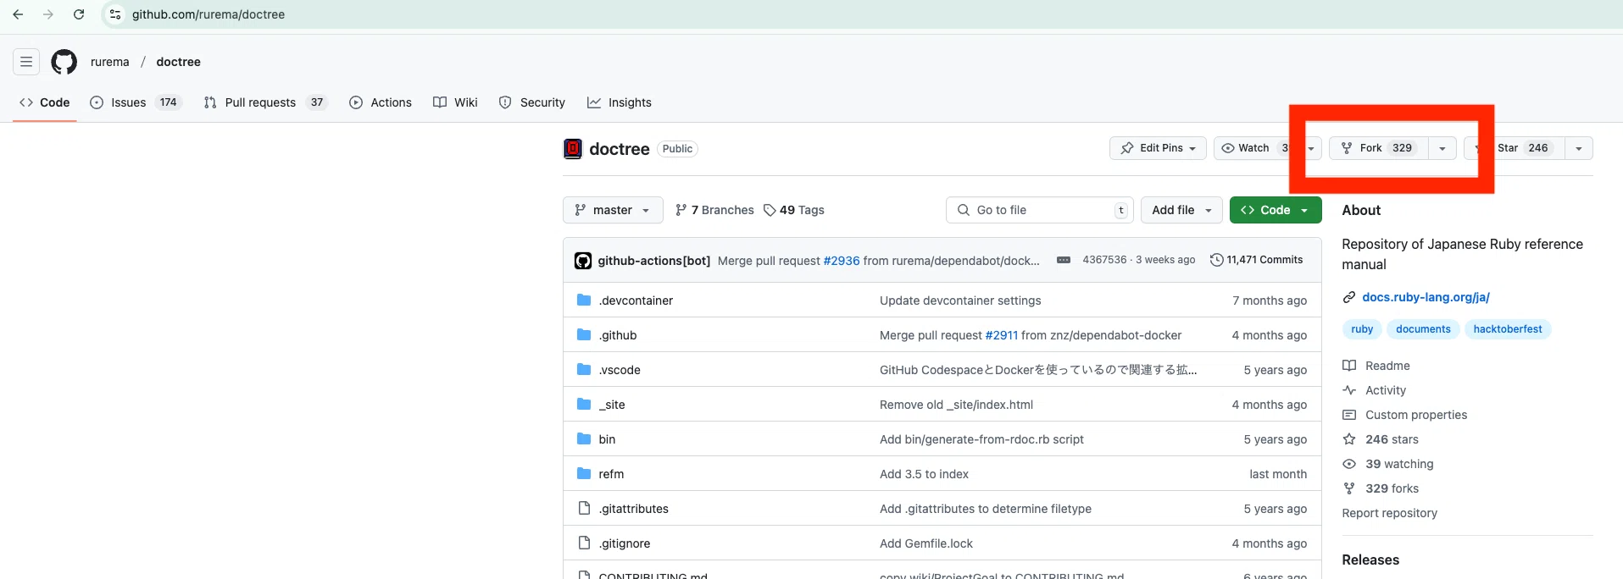Open the master branch selector
This screenshot has height=579, width=1623.
(x=613, y=210)
